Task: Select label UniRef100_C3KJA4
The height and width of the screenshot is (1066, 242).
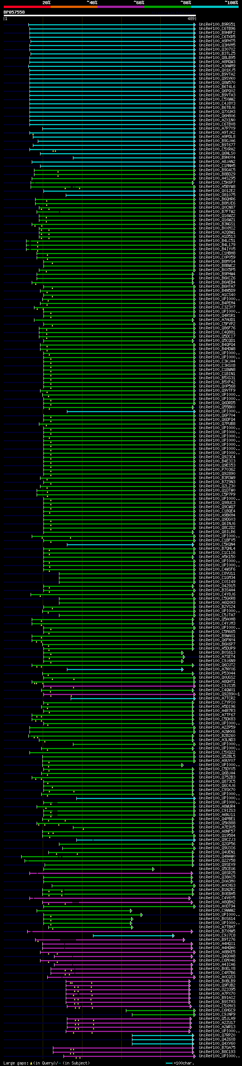Action: pyautogui.click(x=217, y=362)
